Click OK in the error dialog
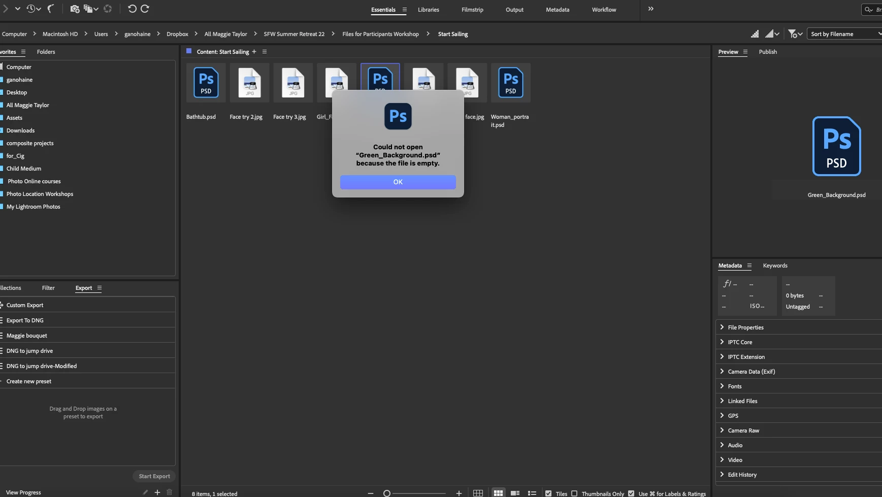Viewport: 882px width, 497px height. [x=398, y=182]
